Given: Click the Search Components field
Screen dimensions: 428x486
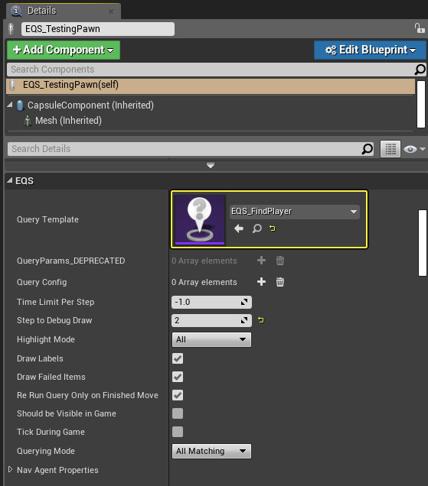Looking at the screenshot, I should pos(211,70).
